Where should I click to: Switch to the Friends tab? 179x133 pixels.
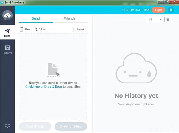(70, 18)
